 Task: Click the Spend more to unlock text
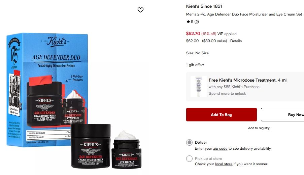(227, 93)
